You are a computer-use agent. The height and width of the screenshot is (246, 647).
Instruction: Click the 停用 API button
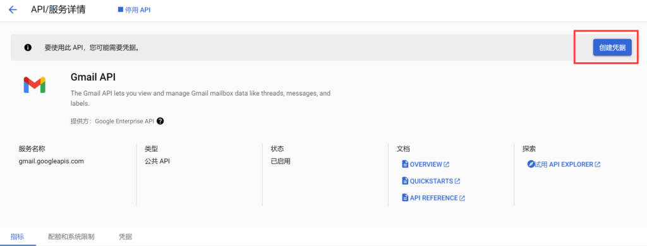[x=134, y=9]
